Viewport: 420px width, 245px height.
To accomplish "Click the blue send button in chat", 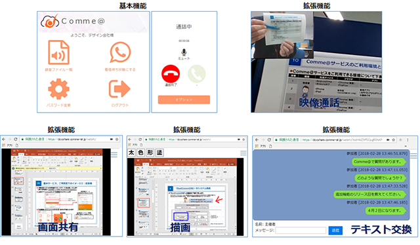I will [335, 231].
